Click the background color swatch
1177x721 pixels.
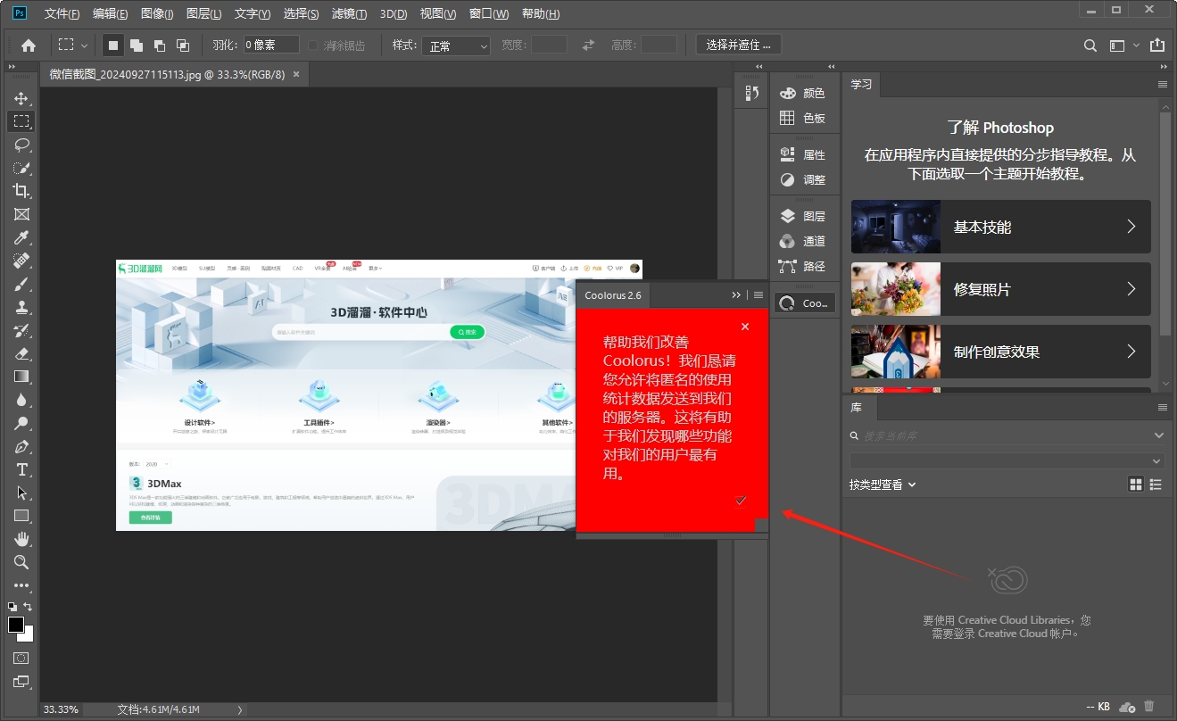click(x=29, y=636)
